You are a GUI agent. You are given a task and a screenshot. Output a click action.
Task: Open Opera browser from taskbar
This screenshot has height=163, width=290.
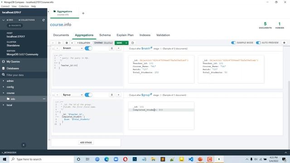125,159
